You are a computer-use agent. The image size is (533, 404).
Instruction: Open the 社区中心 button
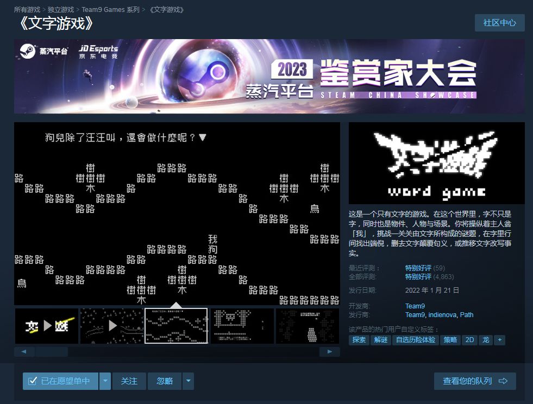[x=499, y=23]
